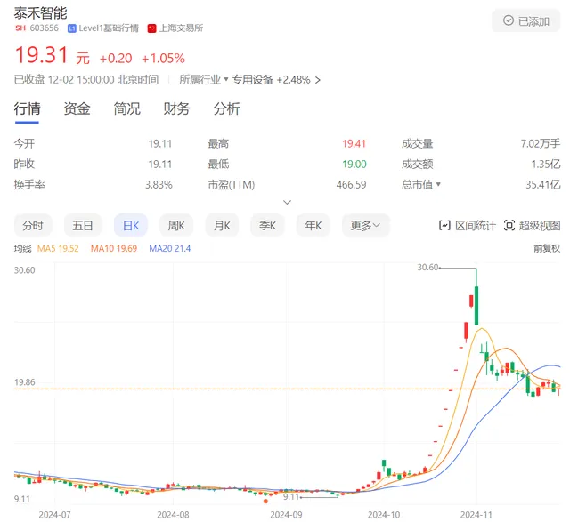Viewport: 570px width, 522px height.
Task: Open the 专用设备 industry link
Action: 253,80
